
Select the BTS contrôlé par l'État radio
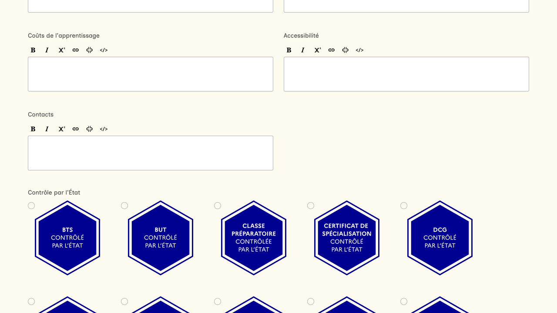[31, 206]
